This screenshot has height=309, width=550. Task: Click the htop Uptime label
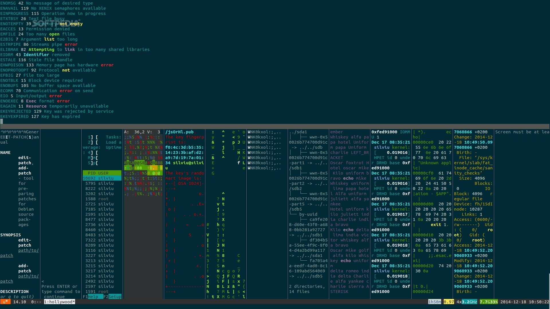[114, 147]
